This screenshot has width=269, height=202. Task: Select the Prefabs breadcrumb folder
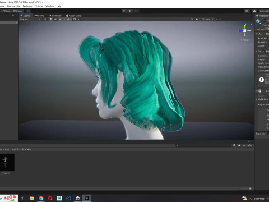(26, 149)
